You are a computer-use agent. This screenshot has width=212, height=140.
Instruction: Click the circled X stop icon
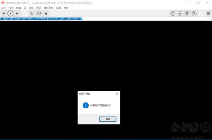[39, 13]
